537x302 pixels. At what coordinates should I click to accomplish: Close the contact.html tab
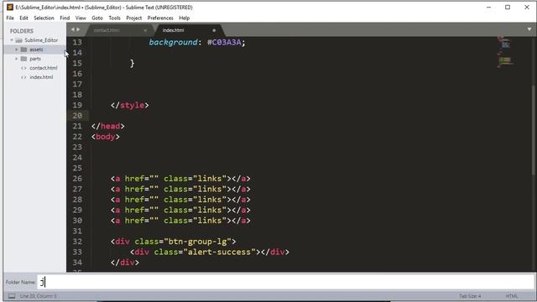pyautogui.click(x=145, y=30)
